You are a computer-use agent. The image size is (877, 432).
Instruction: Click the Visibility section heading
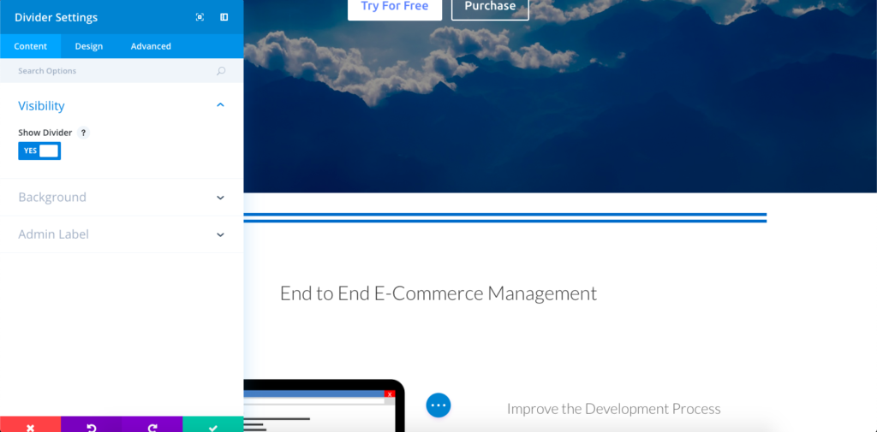tap(41, 105)
